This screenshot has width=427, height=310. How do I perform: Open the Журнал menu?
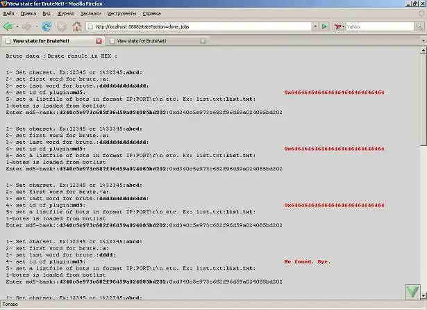(x=66, y=13)
